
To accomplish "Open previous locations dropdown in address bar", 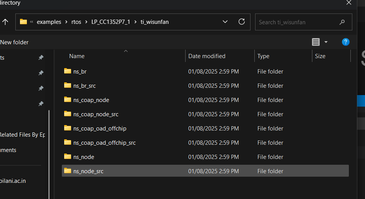I will [225, 22].
